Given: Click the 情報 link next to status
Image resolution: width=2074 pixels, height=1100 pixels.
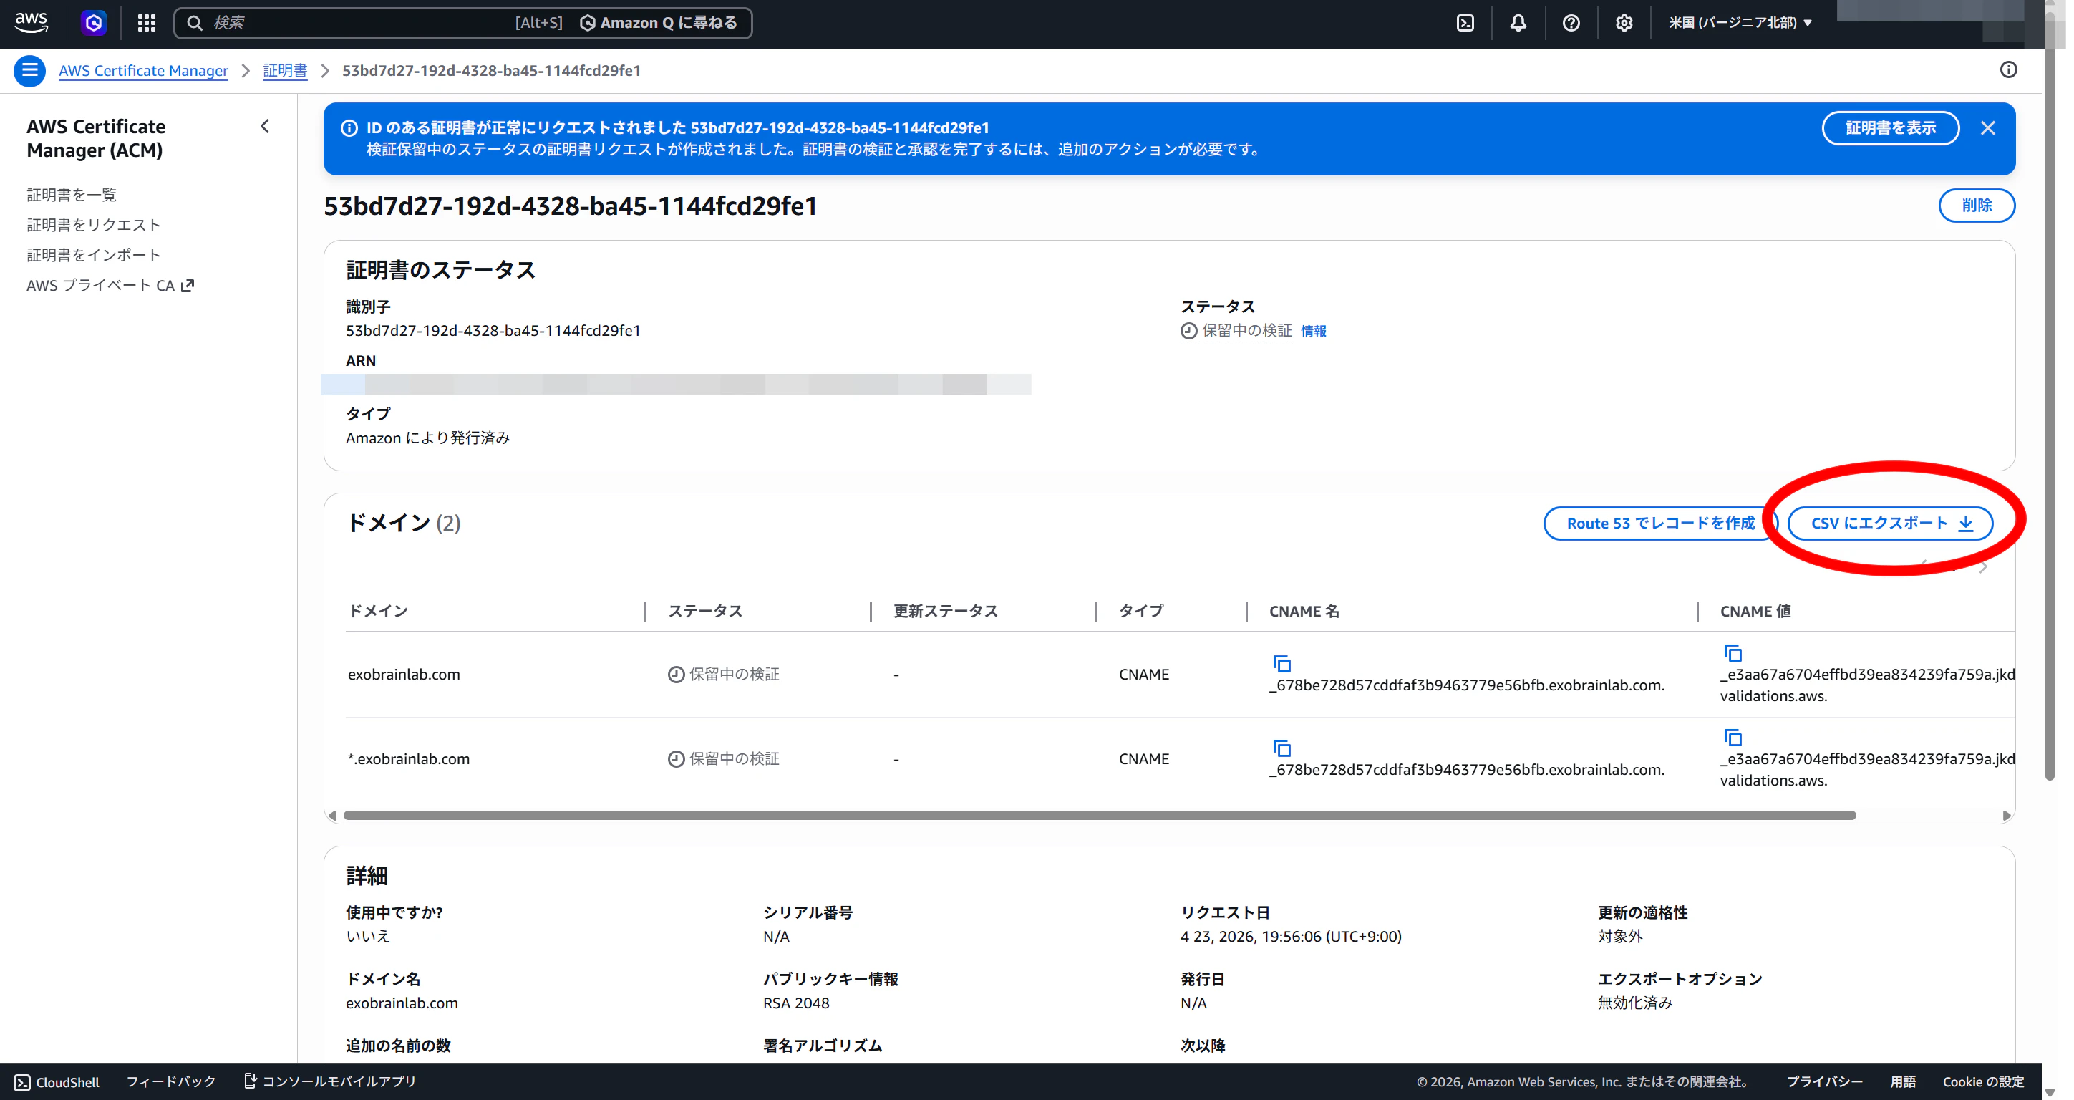Looking at the screenshot, I should (1313, 331).
